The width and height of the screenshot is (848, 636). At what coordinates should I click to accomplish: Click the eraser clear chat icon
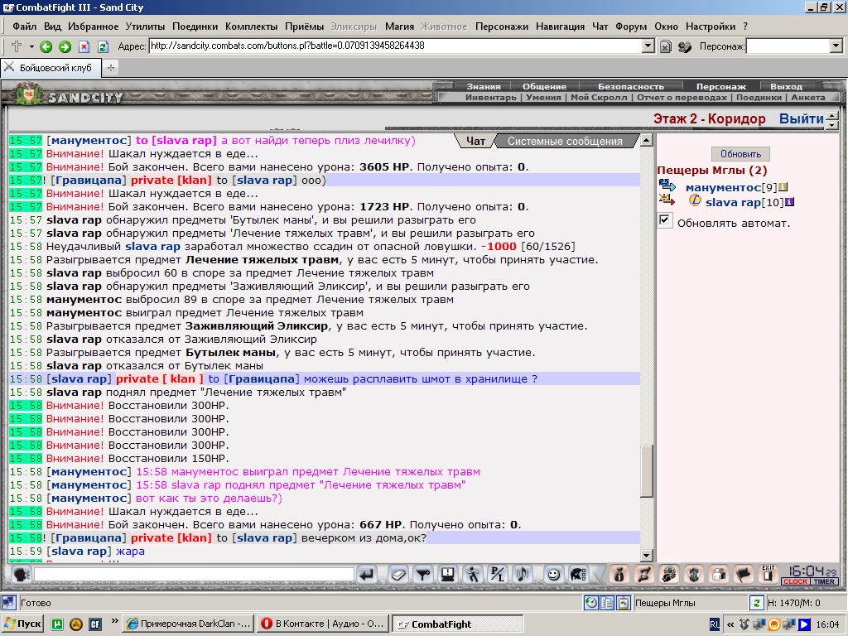[398, 575]
